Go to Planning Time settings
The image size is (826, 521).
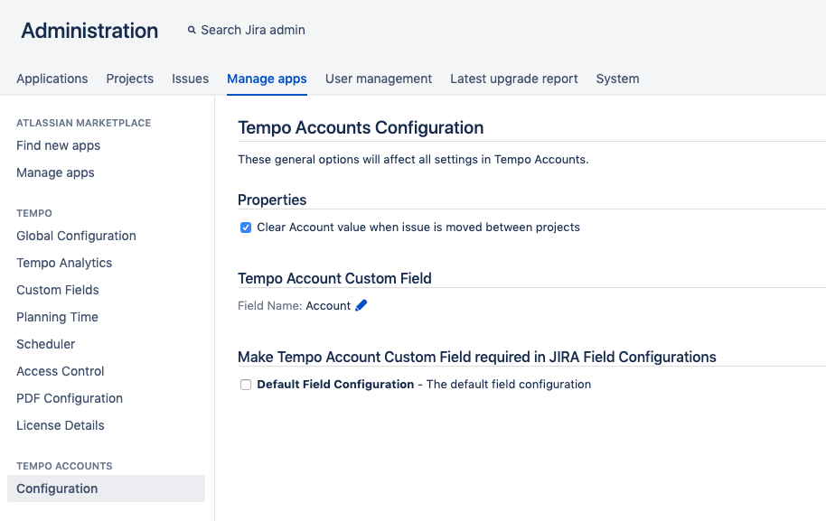[x=57, y=317]
